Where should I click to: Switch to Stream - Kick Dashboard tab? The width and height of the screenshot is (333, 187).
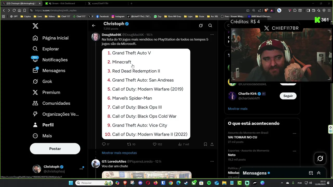point(63,3)
